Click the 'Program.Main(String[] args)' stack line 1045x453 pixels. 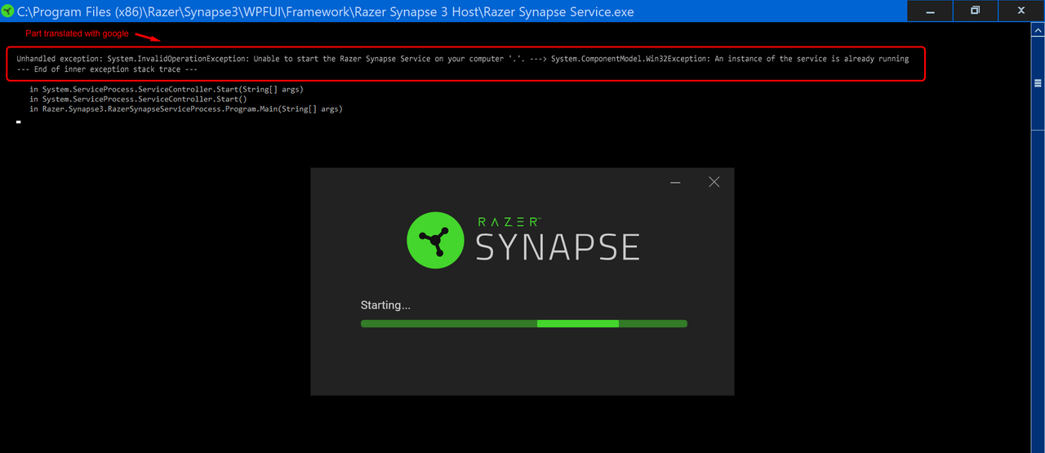(x=186, y=109)
